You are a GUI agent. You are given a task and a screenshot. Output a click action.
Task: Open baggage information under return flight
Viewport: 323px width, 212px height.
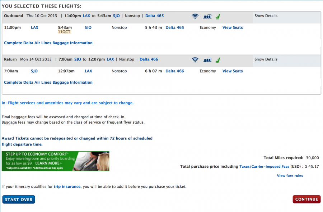point(48,83)
